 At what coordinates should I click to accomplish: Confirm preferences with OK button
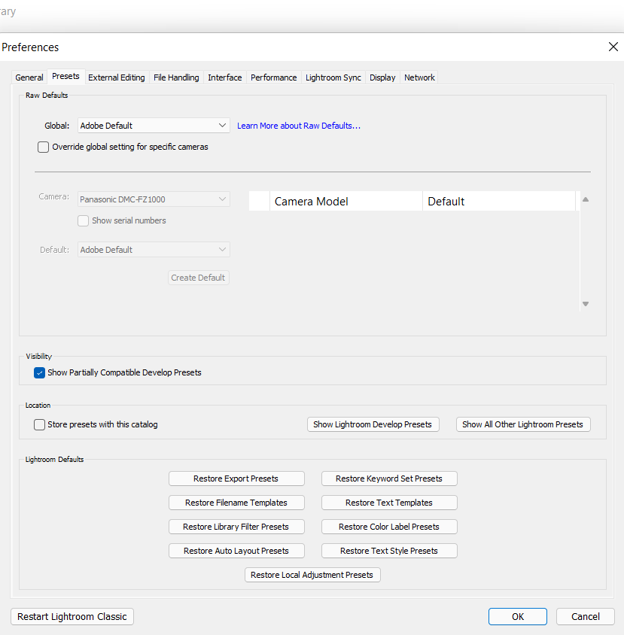click(x=518, y=617)
